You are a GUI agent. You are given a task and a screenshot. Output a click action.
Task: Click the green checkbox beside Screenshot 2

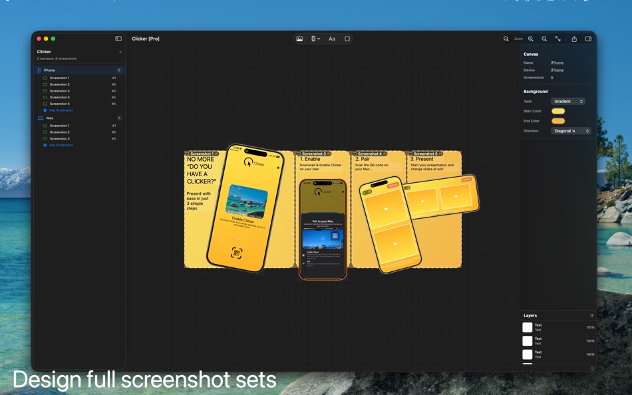pyautogui.click(x=45, y=84)
